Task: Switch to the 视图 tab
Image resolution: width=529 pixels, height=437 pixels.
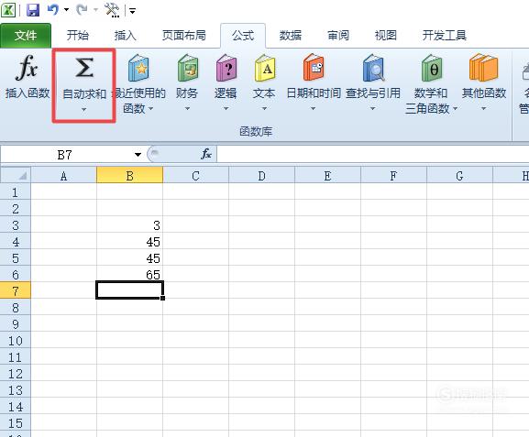Action: click(x=386, y=36)
